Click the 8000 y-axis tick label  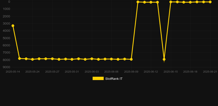click(7, 60)
